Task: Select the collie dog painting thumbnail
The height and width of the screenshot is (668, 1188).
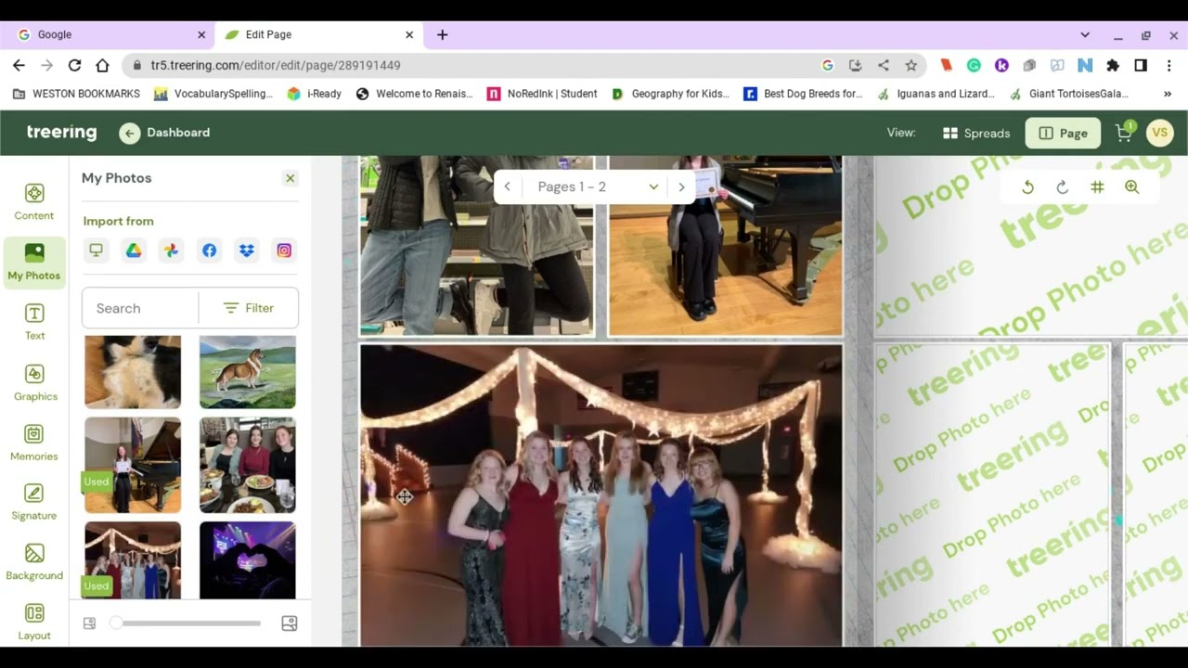Action: (248, 372)
